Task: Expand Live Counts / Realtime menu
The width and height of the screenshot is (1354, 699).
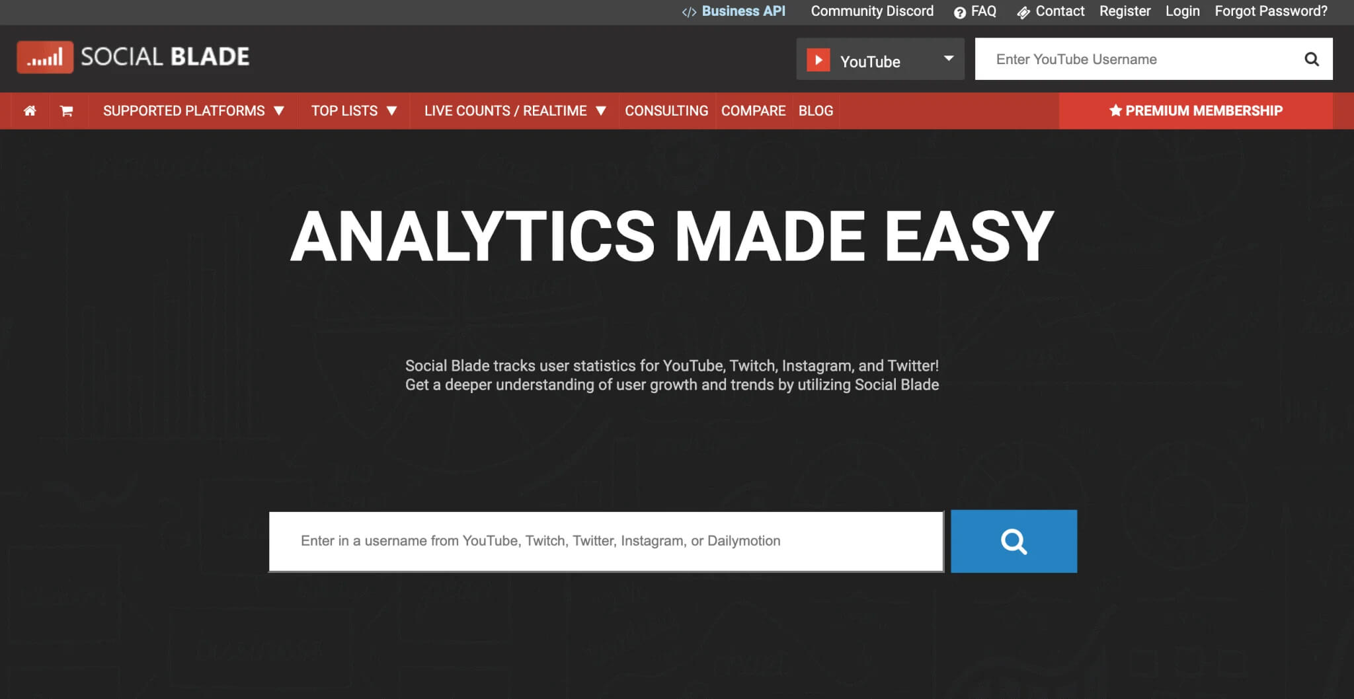Action: (x=514, y=111)
